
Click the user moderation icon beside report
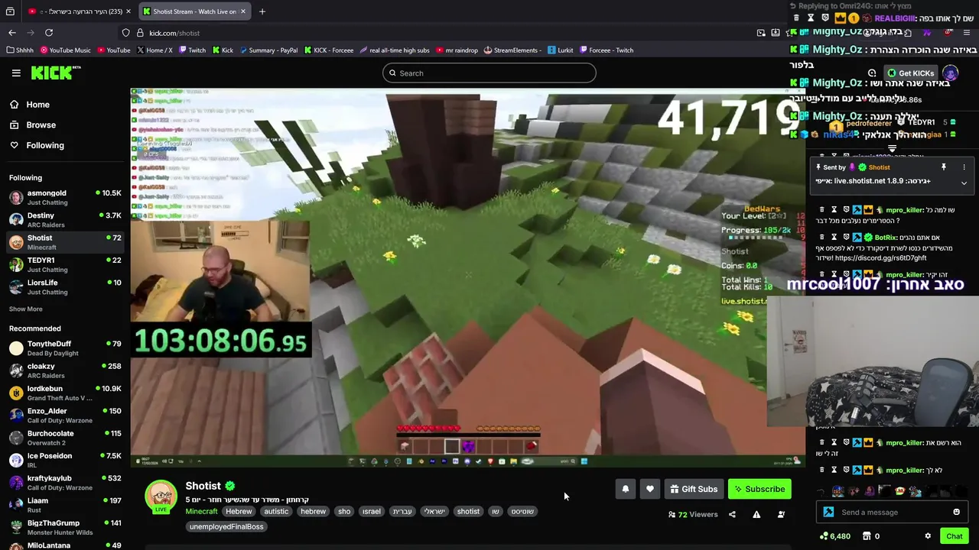781,515
